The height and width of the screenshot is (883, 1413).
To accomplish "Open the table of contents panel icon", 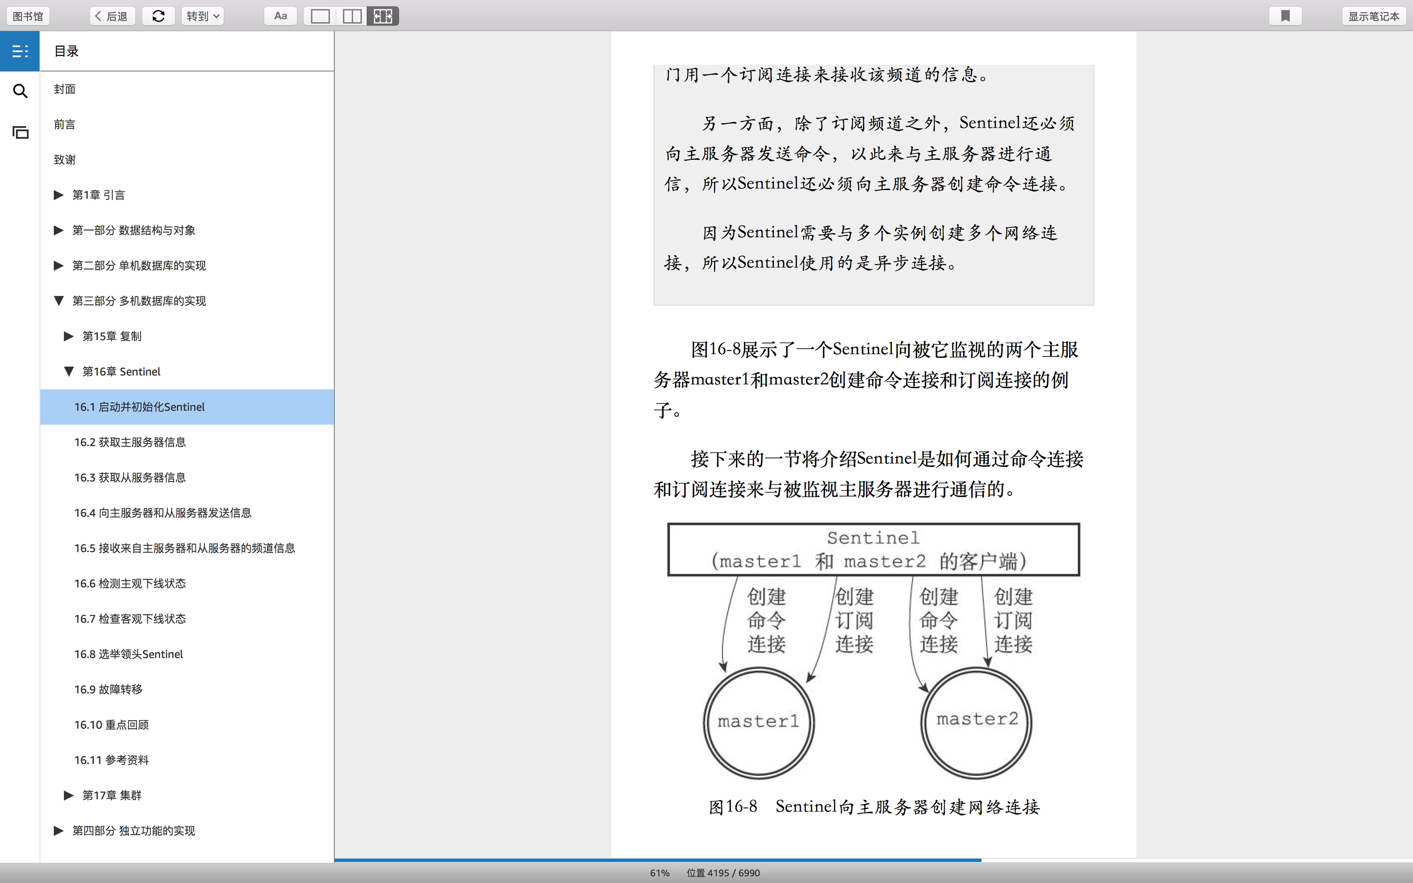I will pyautogui.click(x=20, y=51).
